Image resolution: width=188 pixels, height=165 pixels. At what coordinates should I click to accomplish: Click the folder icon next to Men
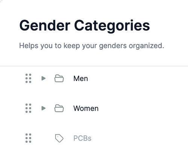59,78
